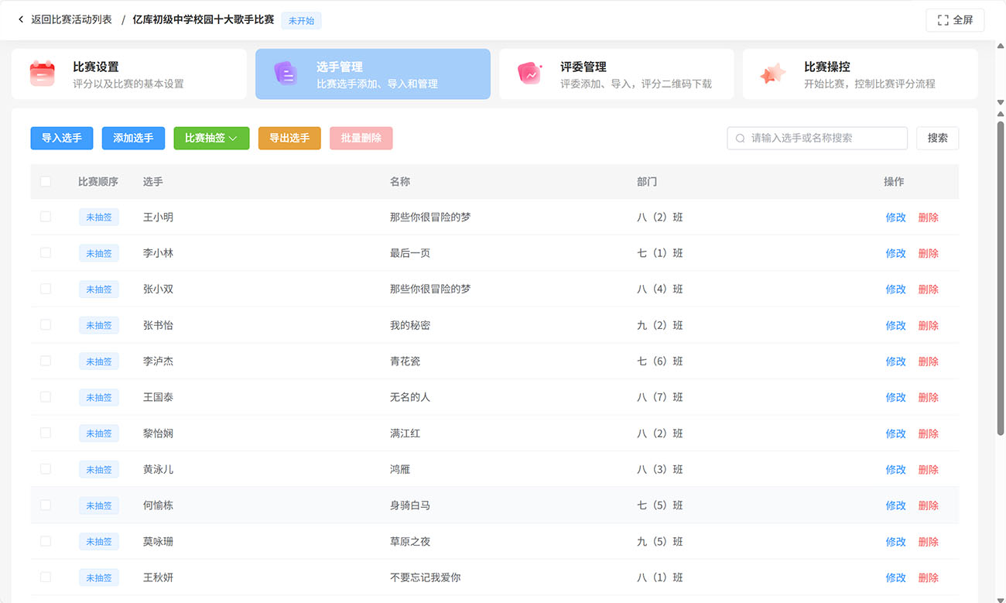Screen dimensions: 1006x603
Task: Click the back arrow icon before 返回比赛活动列表
Action: click(x=21, y=19)
